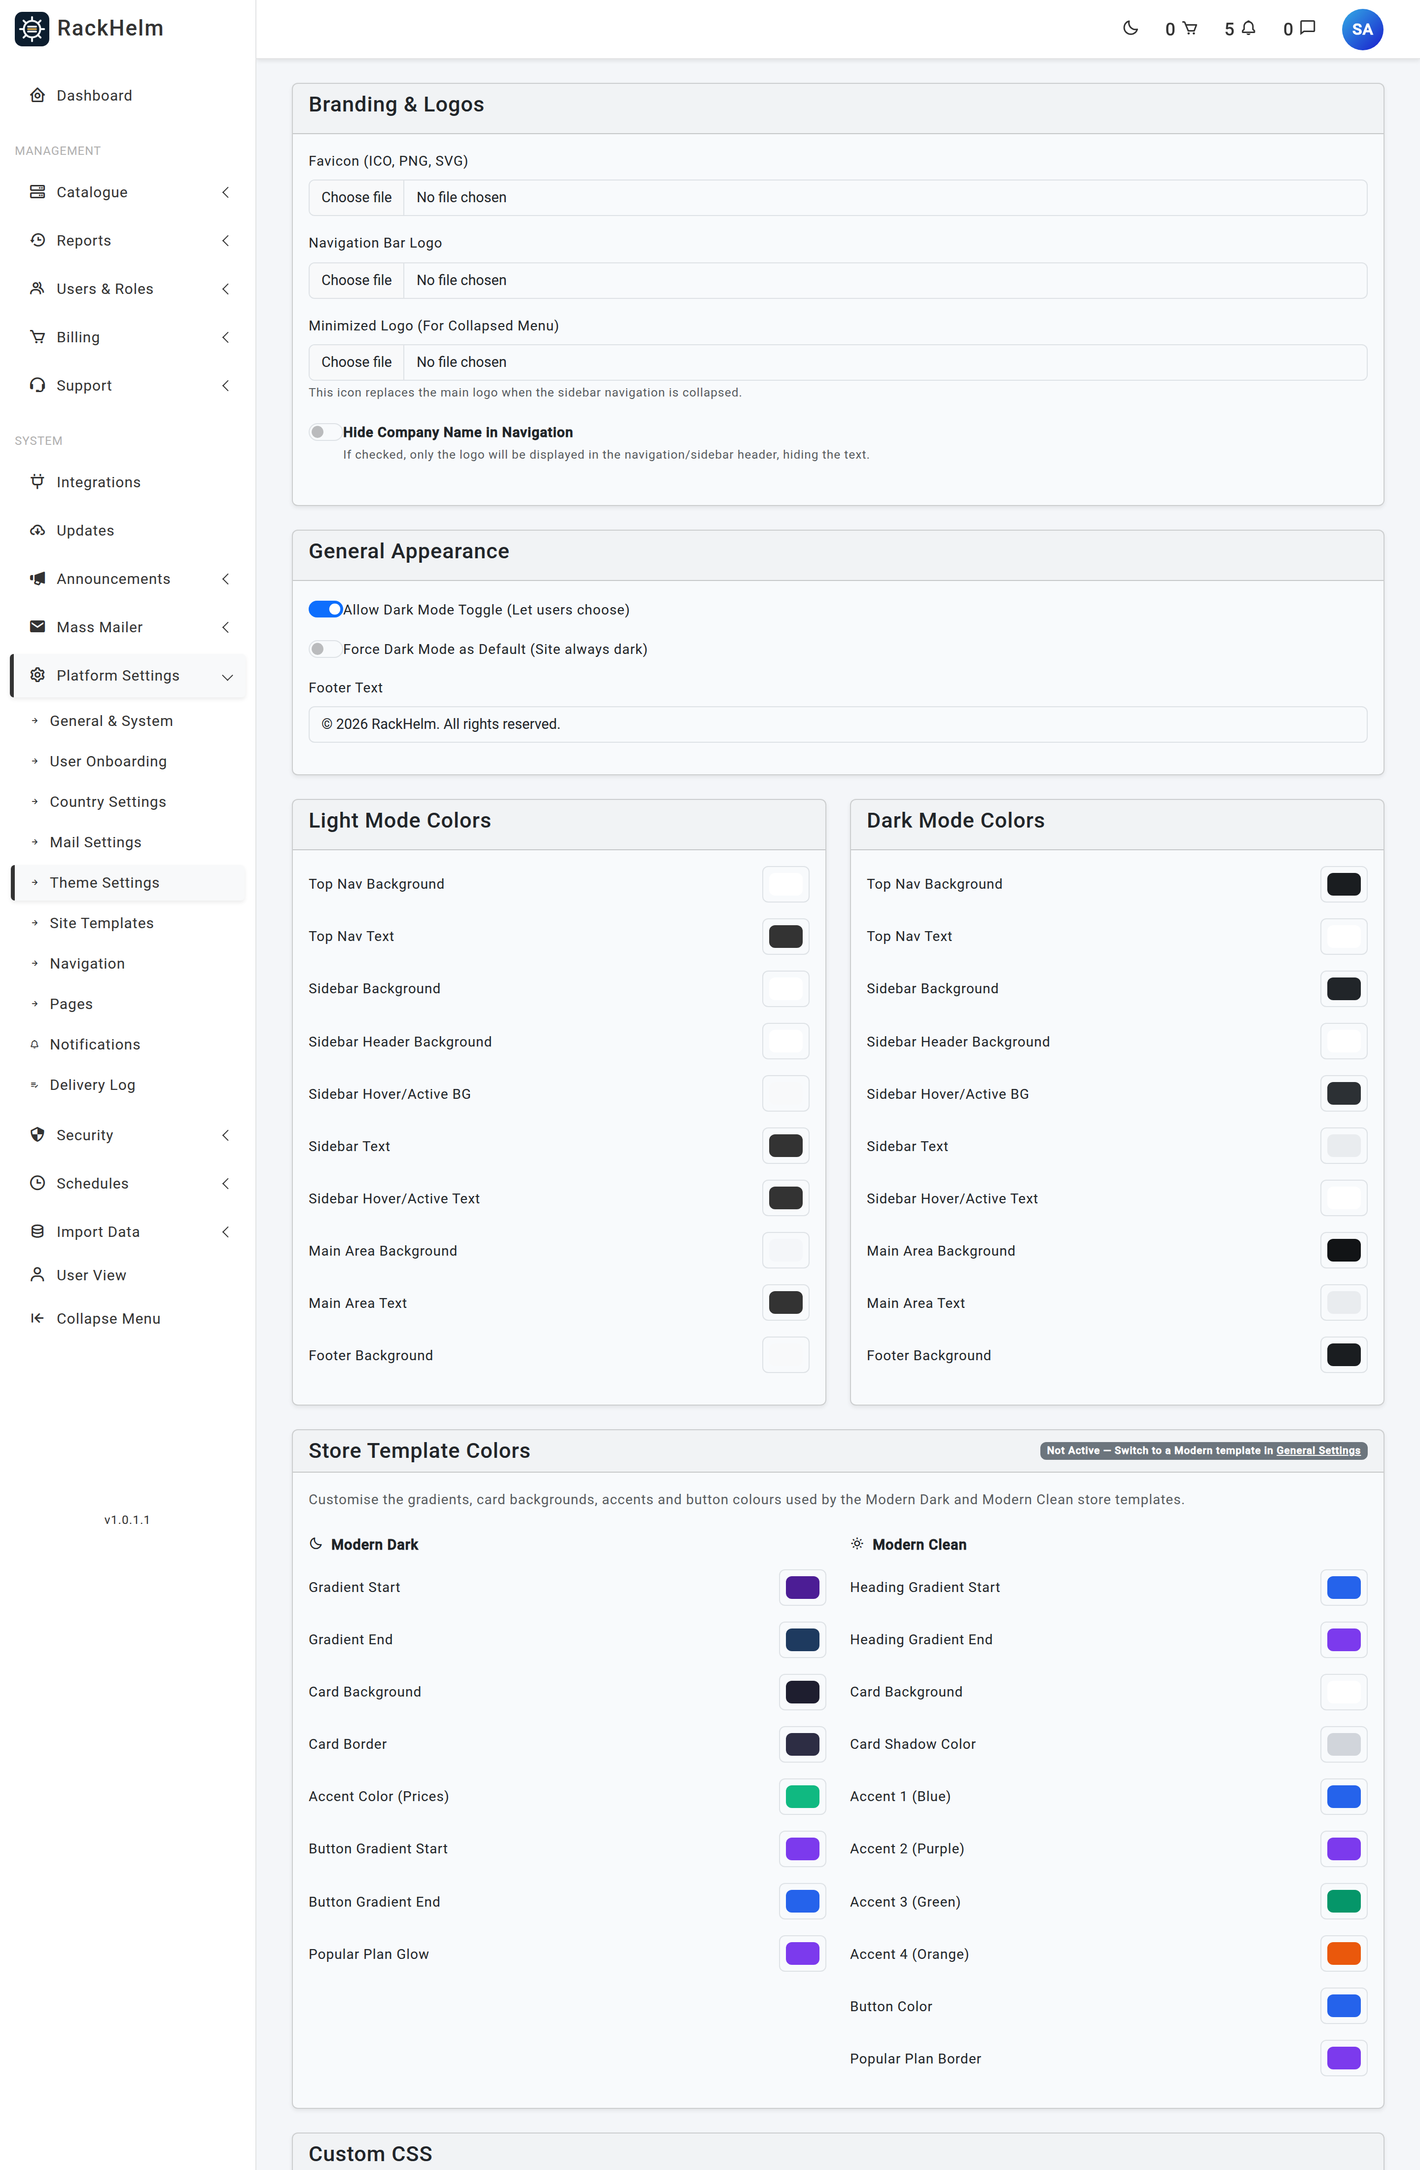1420x2170 pixels.
Task: Open the messages chat icon
Action: [x=1307, y=28]
